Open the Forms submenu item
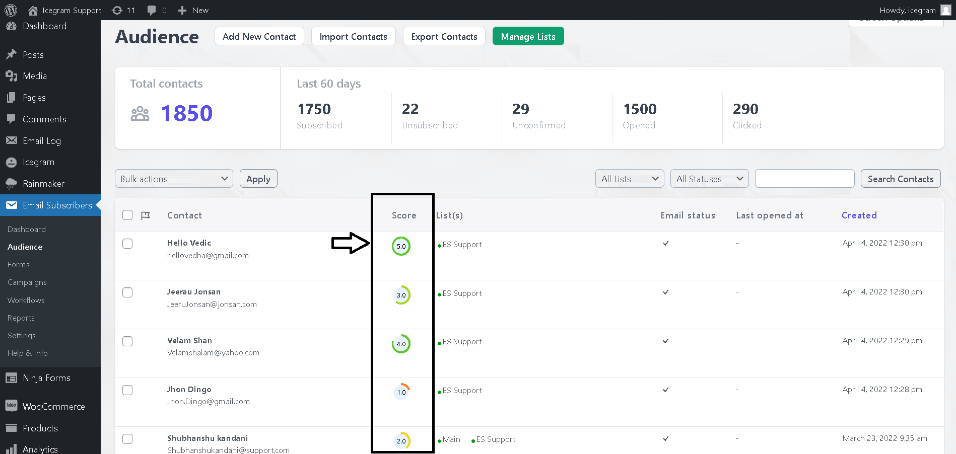The height and width of the screenshot is (454, 956). tap(19, 264)
